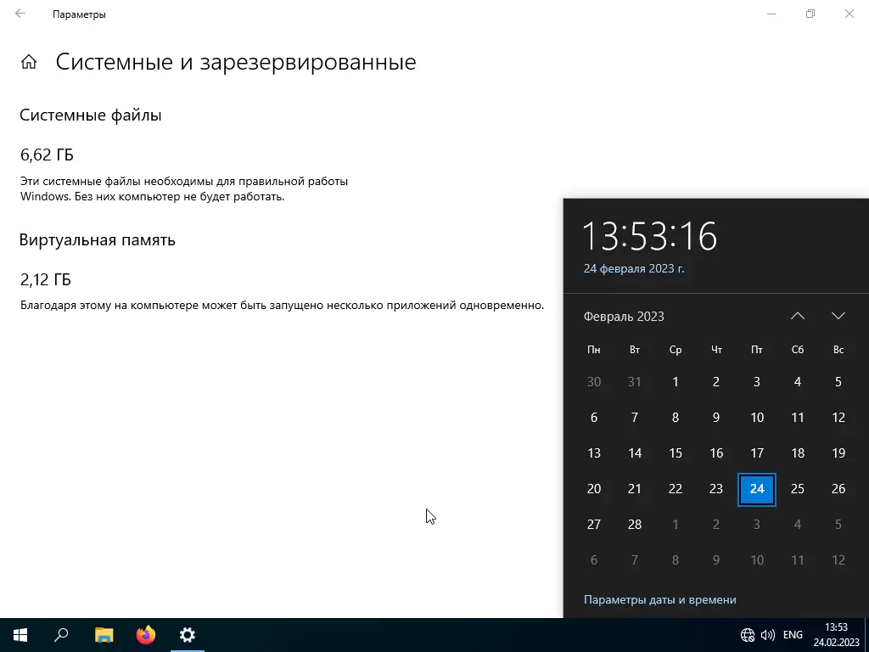869x652 pixels.
Task: Click the Параметры window title
Action: (x=79, y=14)
